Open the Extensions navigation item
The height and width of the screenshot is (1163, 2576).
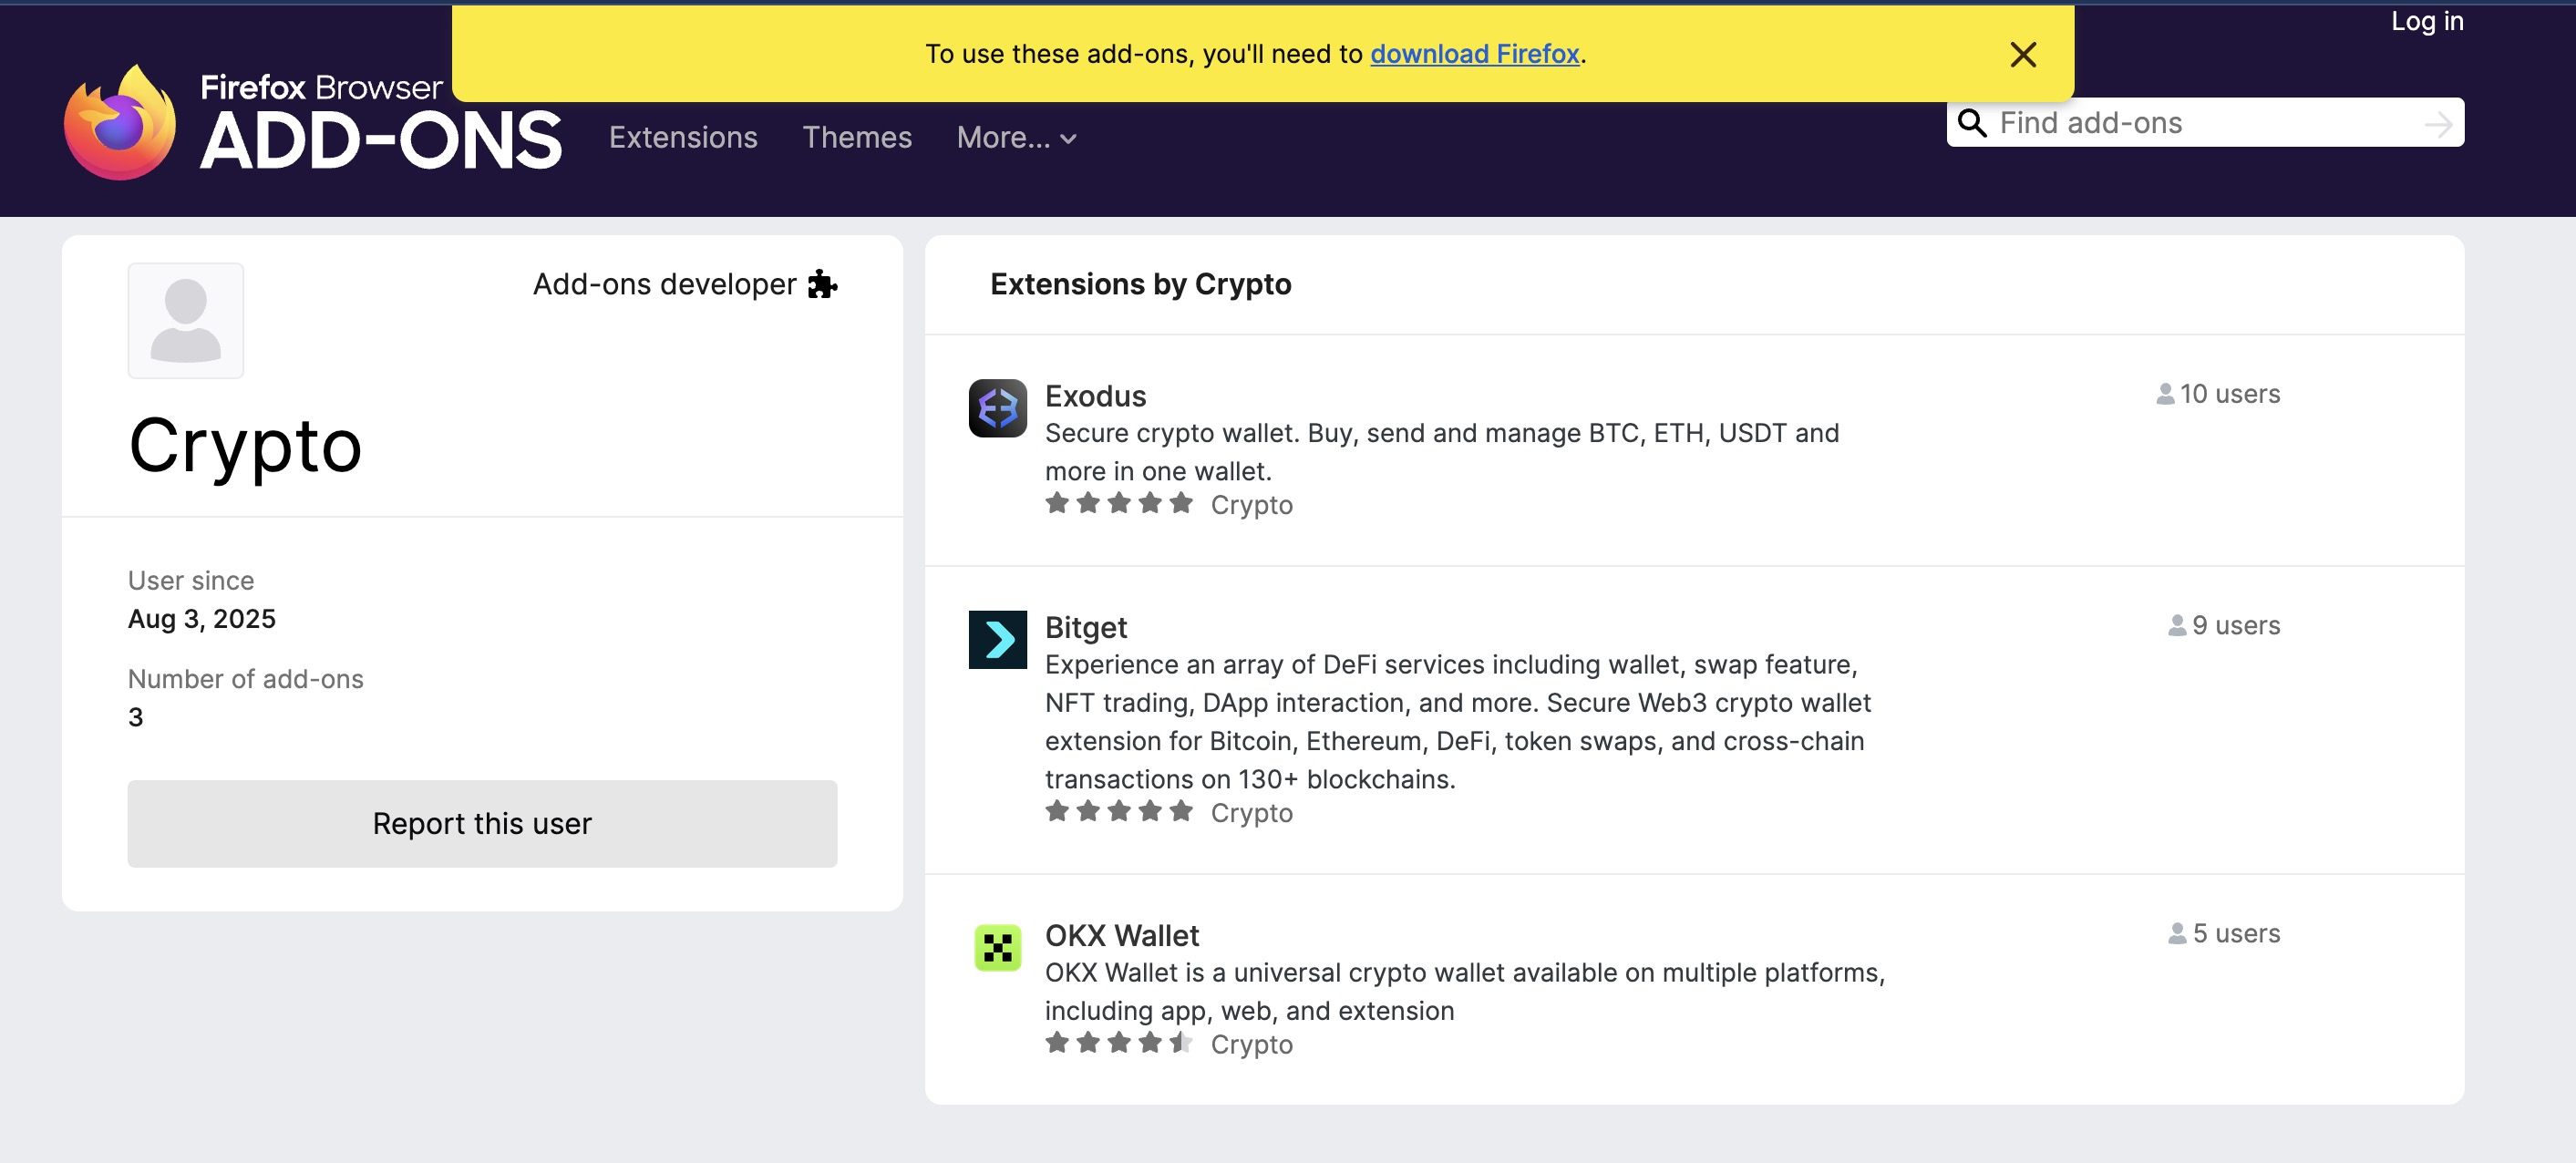coord(683,138)
